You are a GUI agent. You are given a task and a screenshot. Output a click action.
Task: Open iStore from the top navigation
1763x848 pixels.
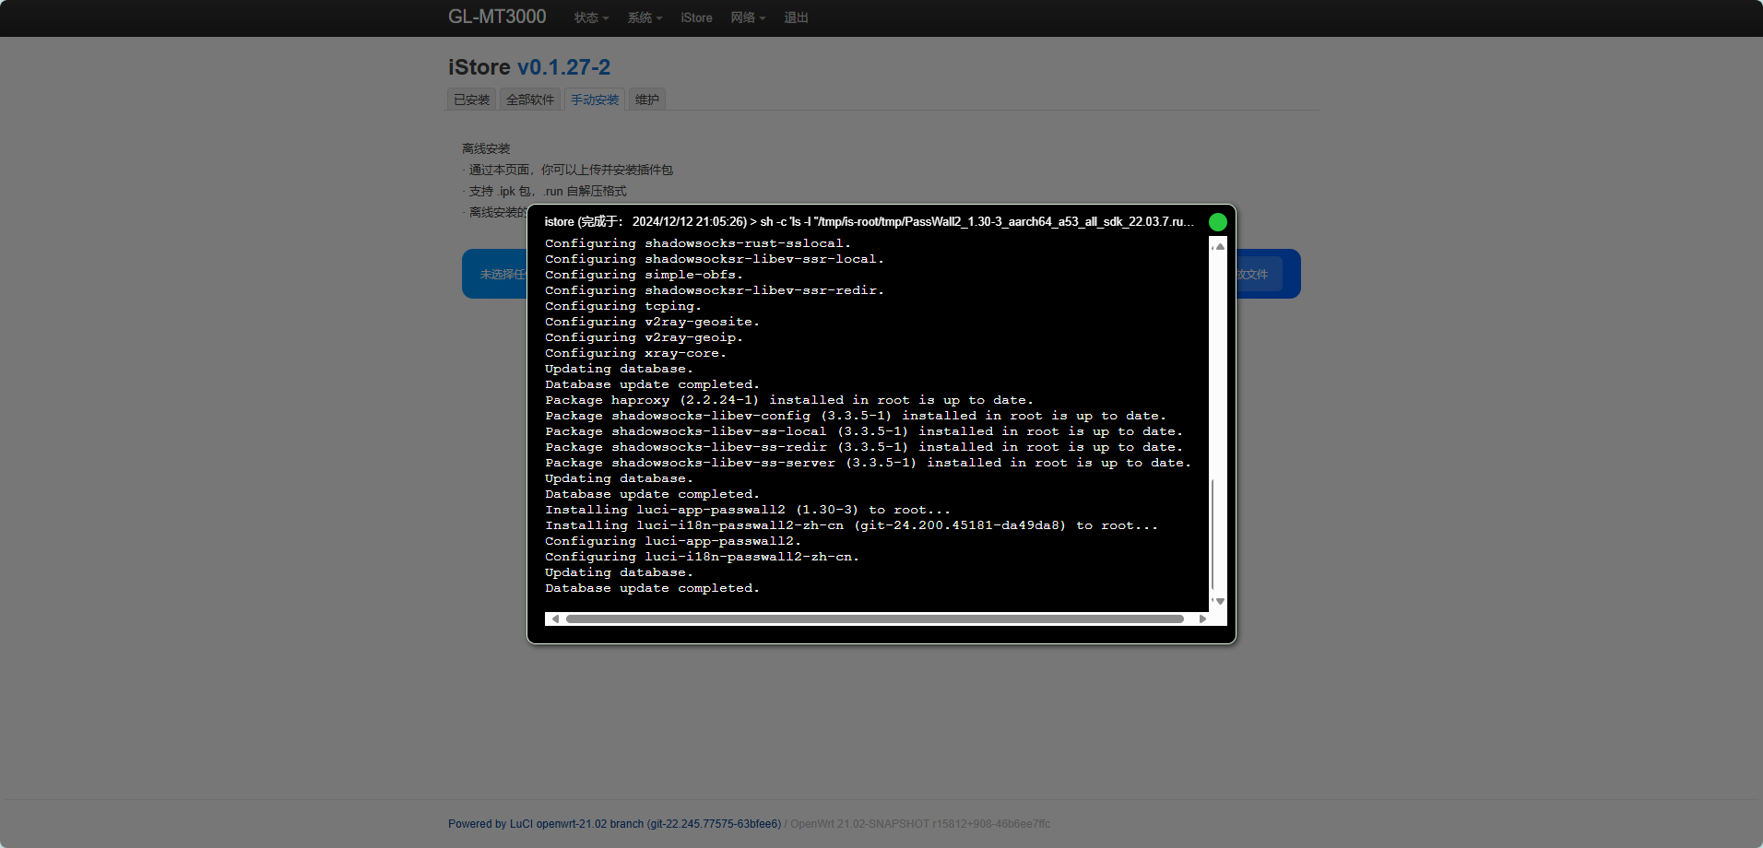(x=696, y=18)
